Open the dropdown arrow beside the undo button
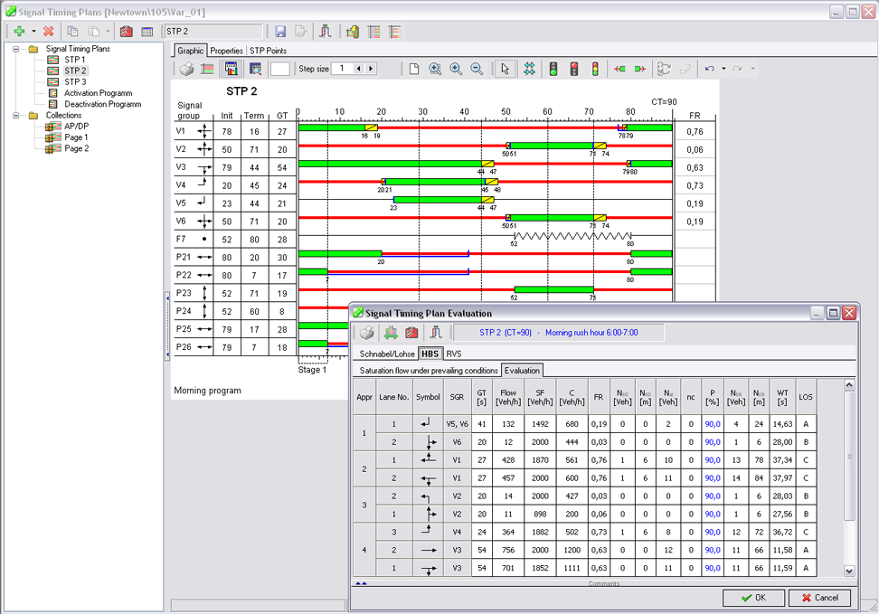The height and width of the screenshot is (614, 879). point(723,69)
